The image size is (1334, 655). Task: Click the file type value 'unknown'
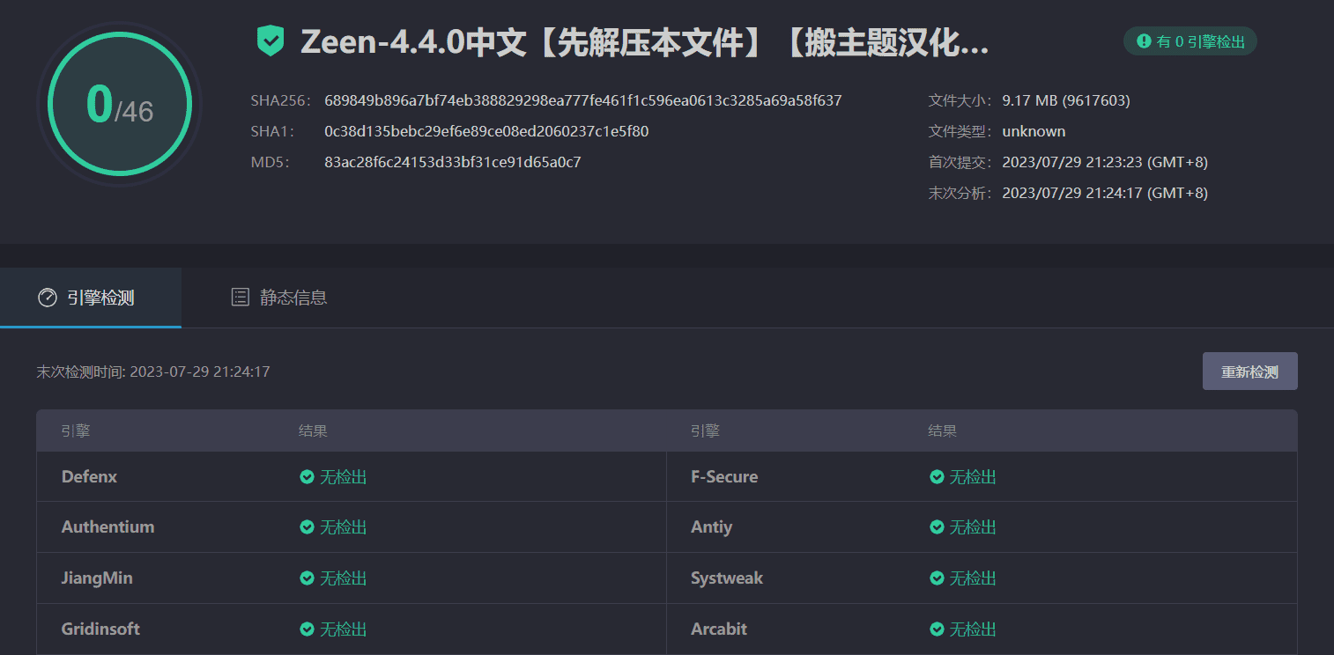pos(1034,131)
